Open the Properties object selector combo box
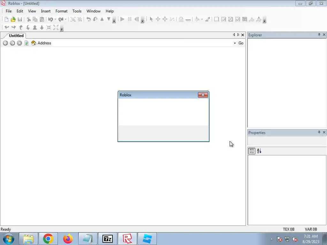327x245 pixels. 287,141
